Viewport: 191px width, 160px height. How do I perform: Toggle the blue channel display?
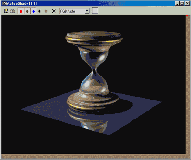point(34,11)
